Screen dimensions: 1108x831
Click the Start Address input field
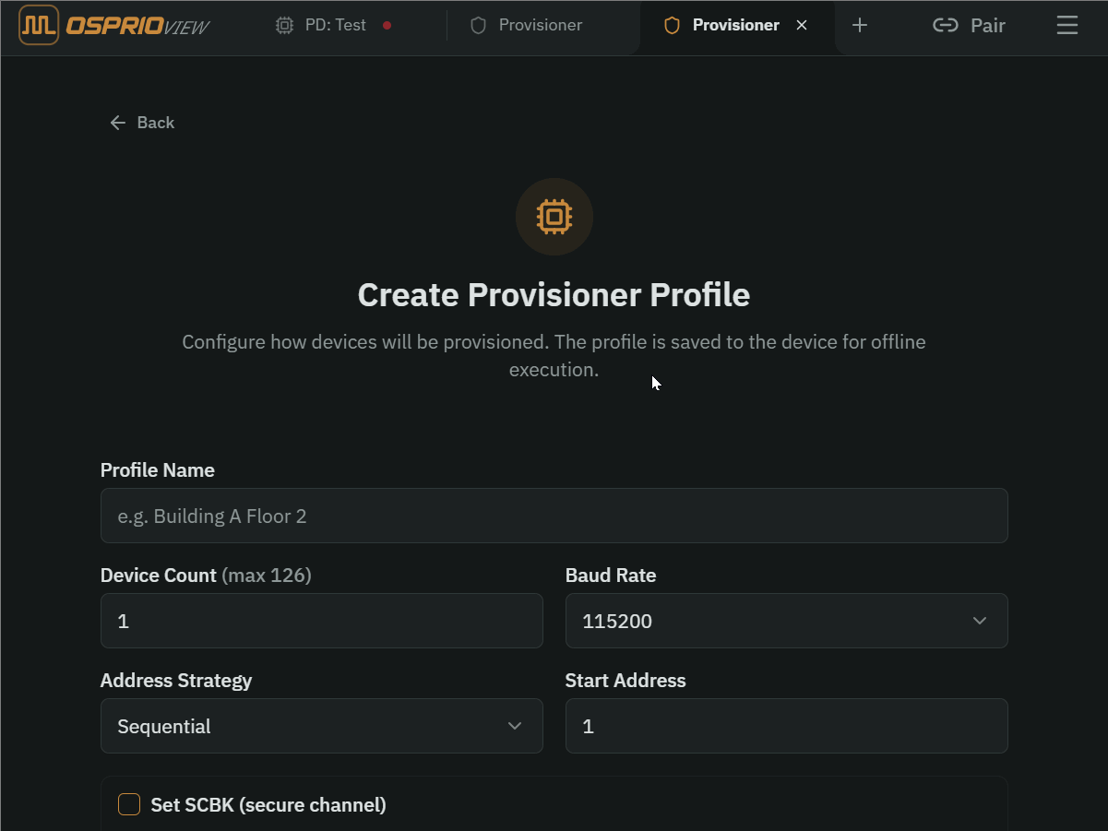pos(786,726)
